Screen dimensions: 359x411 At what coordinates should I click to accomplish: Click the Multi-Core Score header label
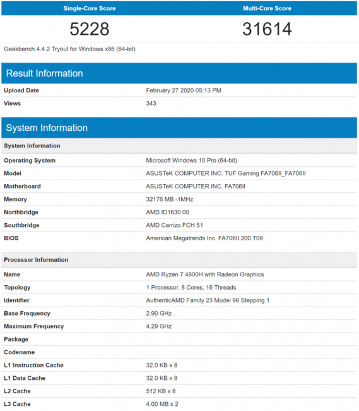pyautogui.click(x=267, y=8)
